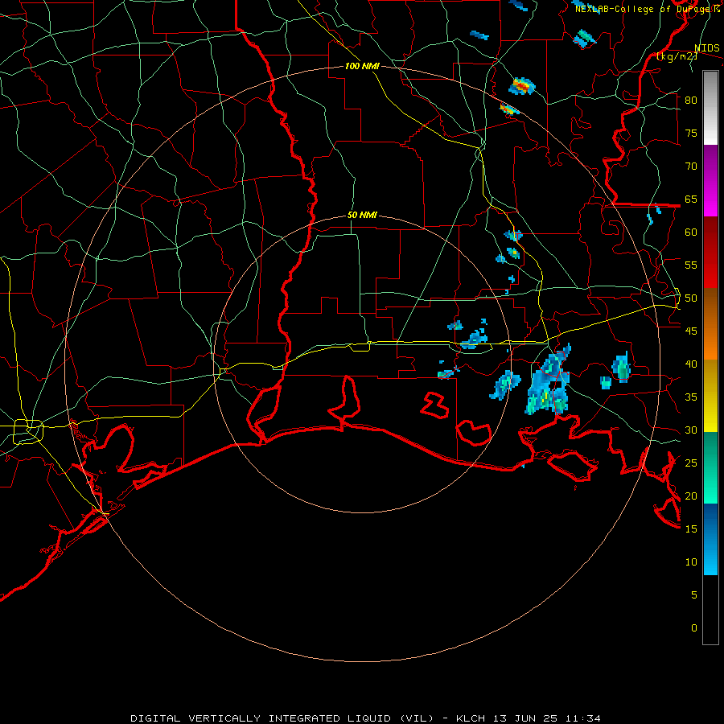Pick the gray-white segment of the color bar

[x=710, y=108]
